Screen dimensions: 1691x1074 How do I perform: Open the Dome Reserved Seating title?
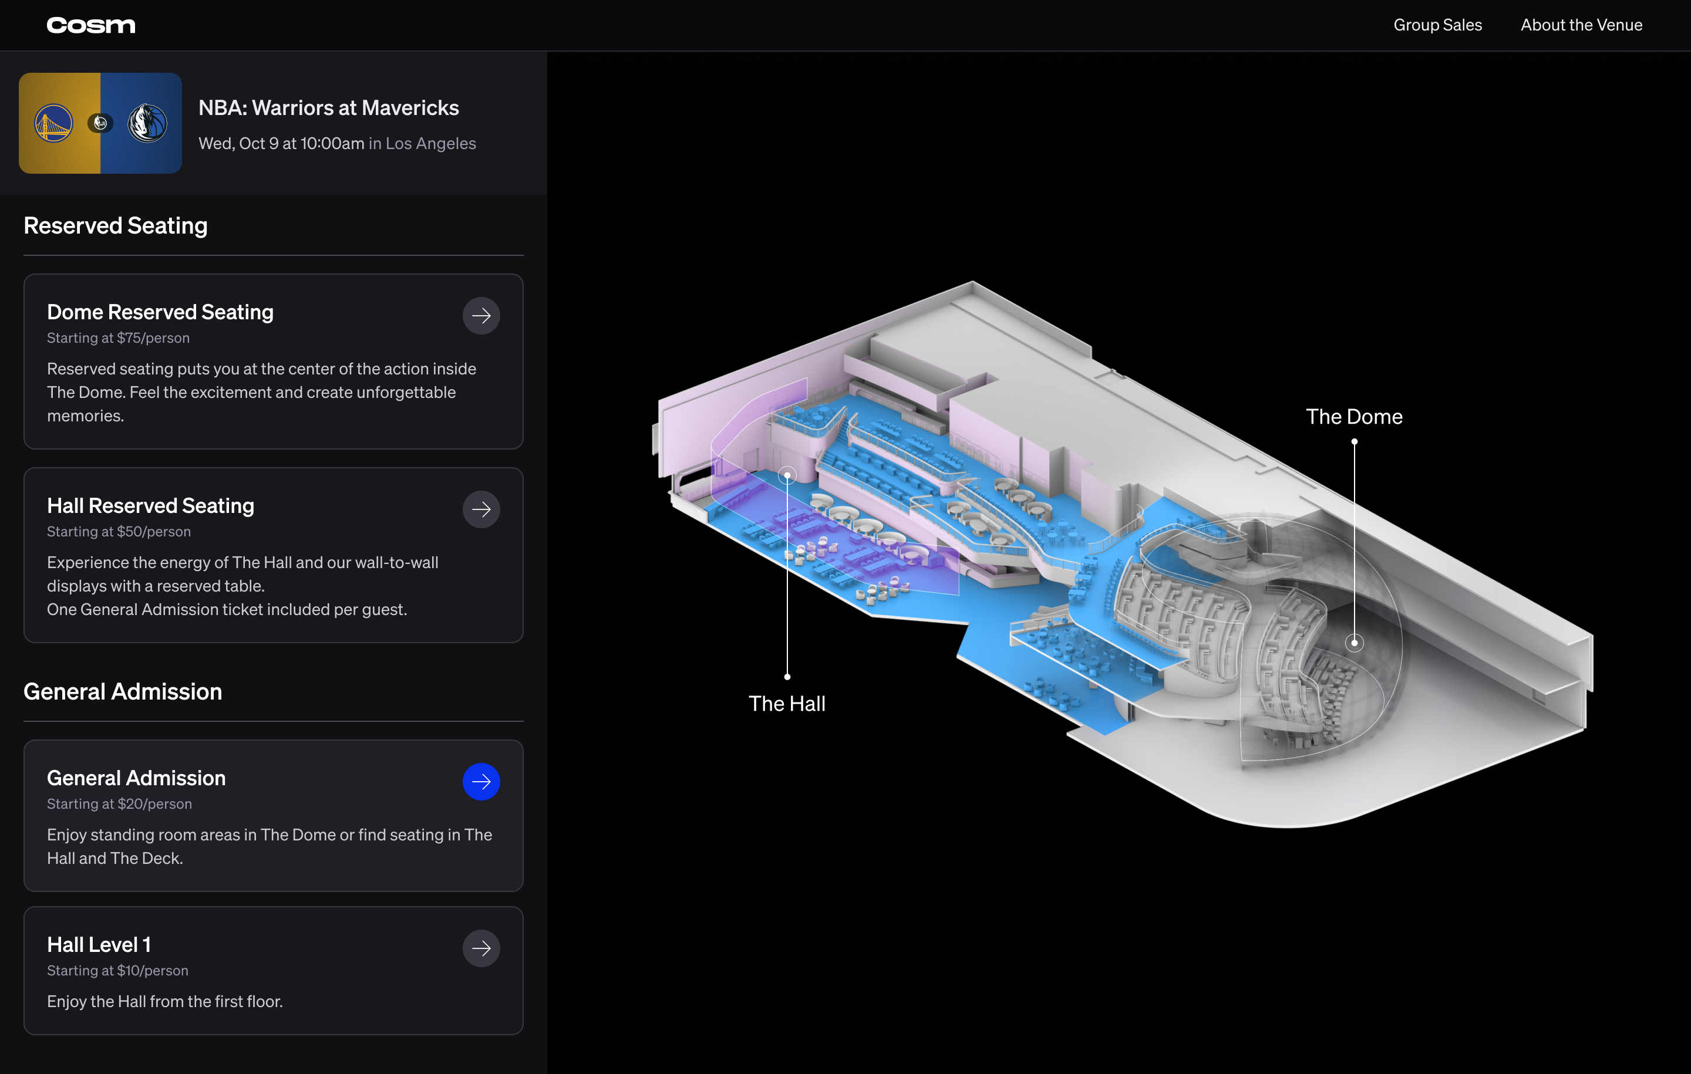[x=160, y=312]
